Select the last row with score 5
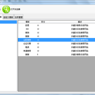This screenshot has width=95, height=95. pos(56,55)
